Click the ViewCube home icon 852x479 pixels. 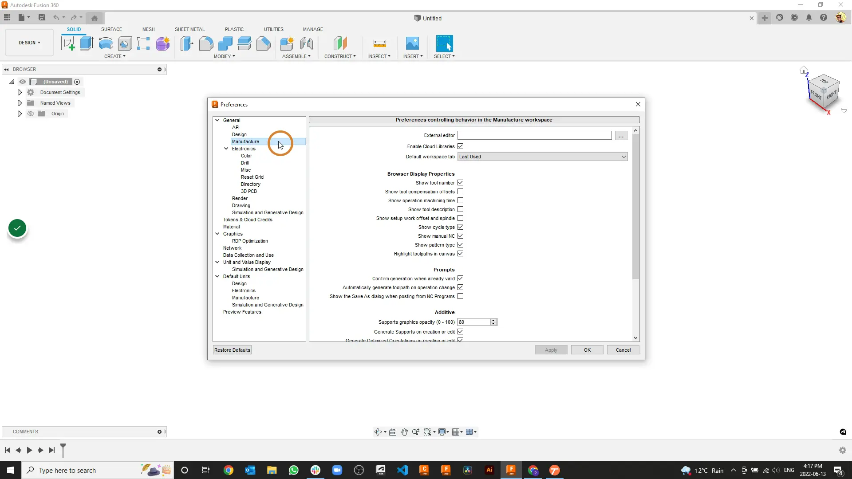pos(804,70)
